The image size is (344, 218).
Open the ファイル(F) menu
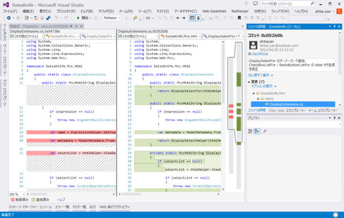coord(10,11)
